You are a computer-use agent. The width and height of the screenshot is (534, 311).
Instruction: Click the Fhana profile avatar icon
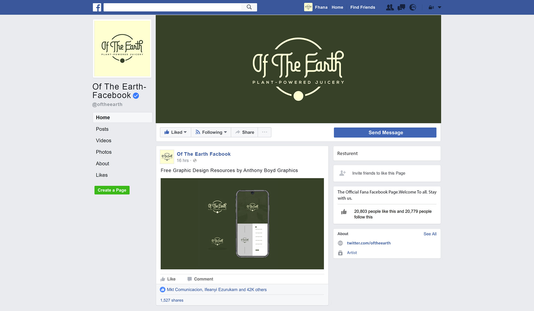tap(308, 7)
